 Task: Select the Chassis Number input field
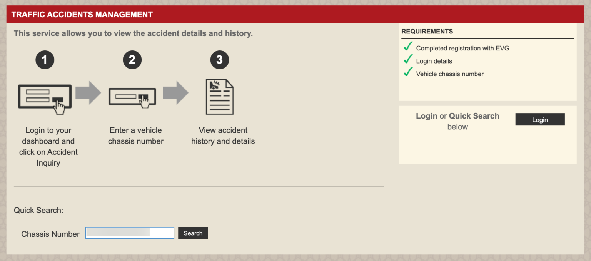click(x=129, y=233)
